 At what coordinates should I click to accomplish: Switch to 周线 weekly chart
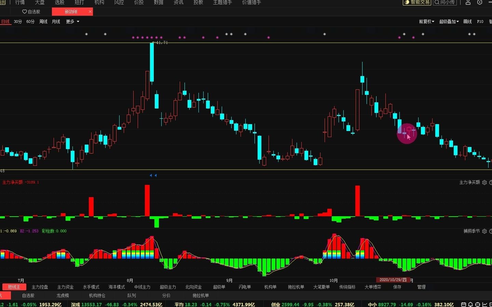pos(43,21)
